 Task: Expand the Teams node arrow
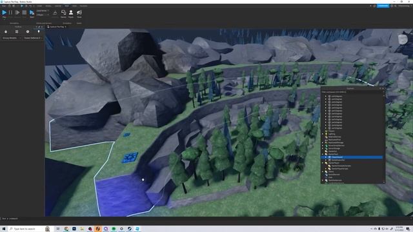coord(323,171)
